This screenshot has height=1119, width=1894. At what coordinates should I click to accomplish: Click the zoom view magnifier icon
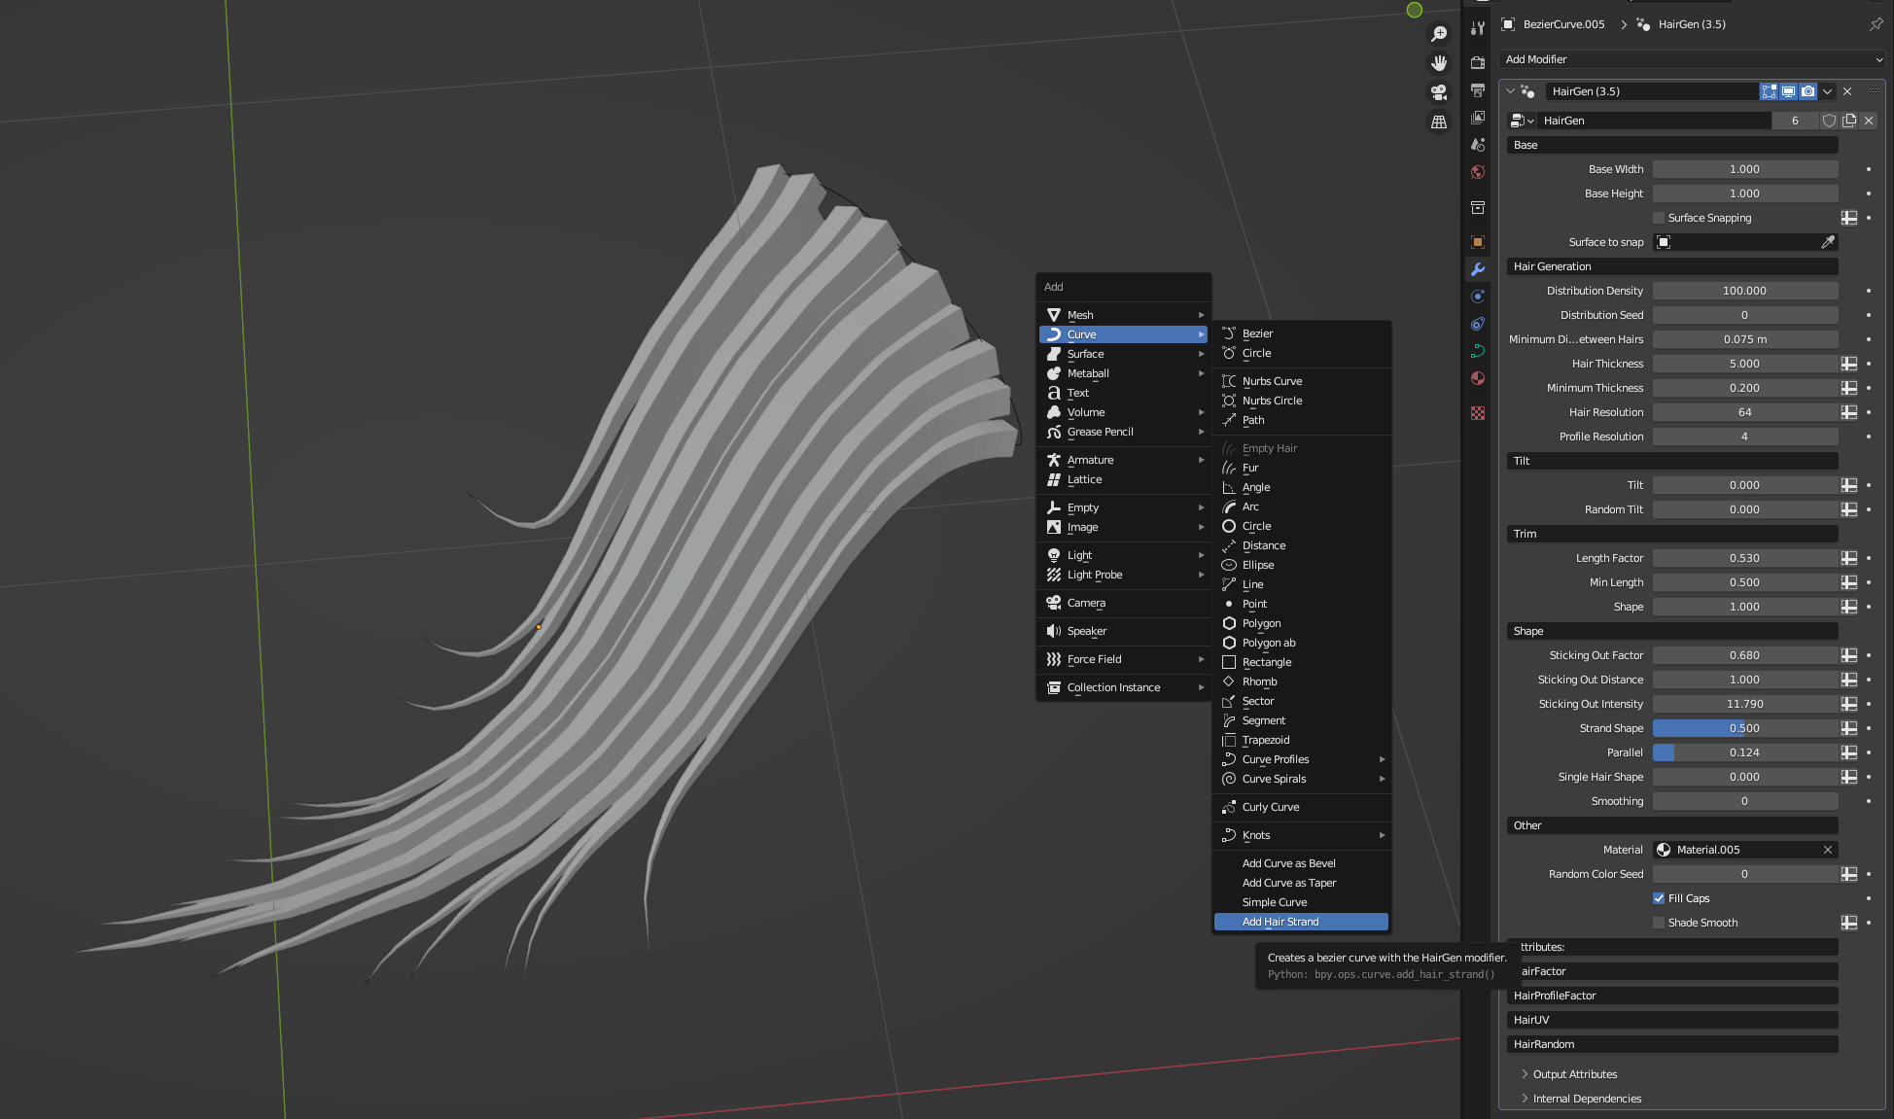(1439, 34)
